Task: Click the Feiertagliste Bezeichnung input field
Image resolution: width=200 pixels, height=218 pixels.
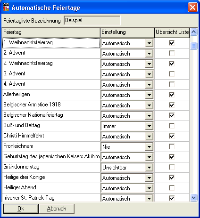Action: tap(92, 20)
